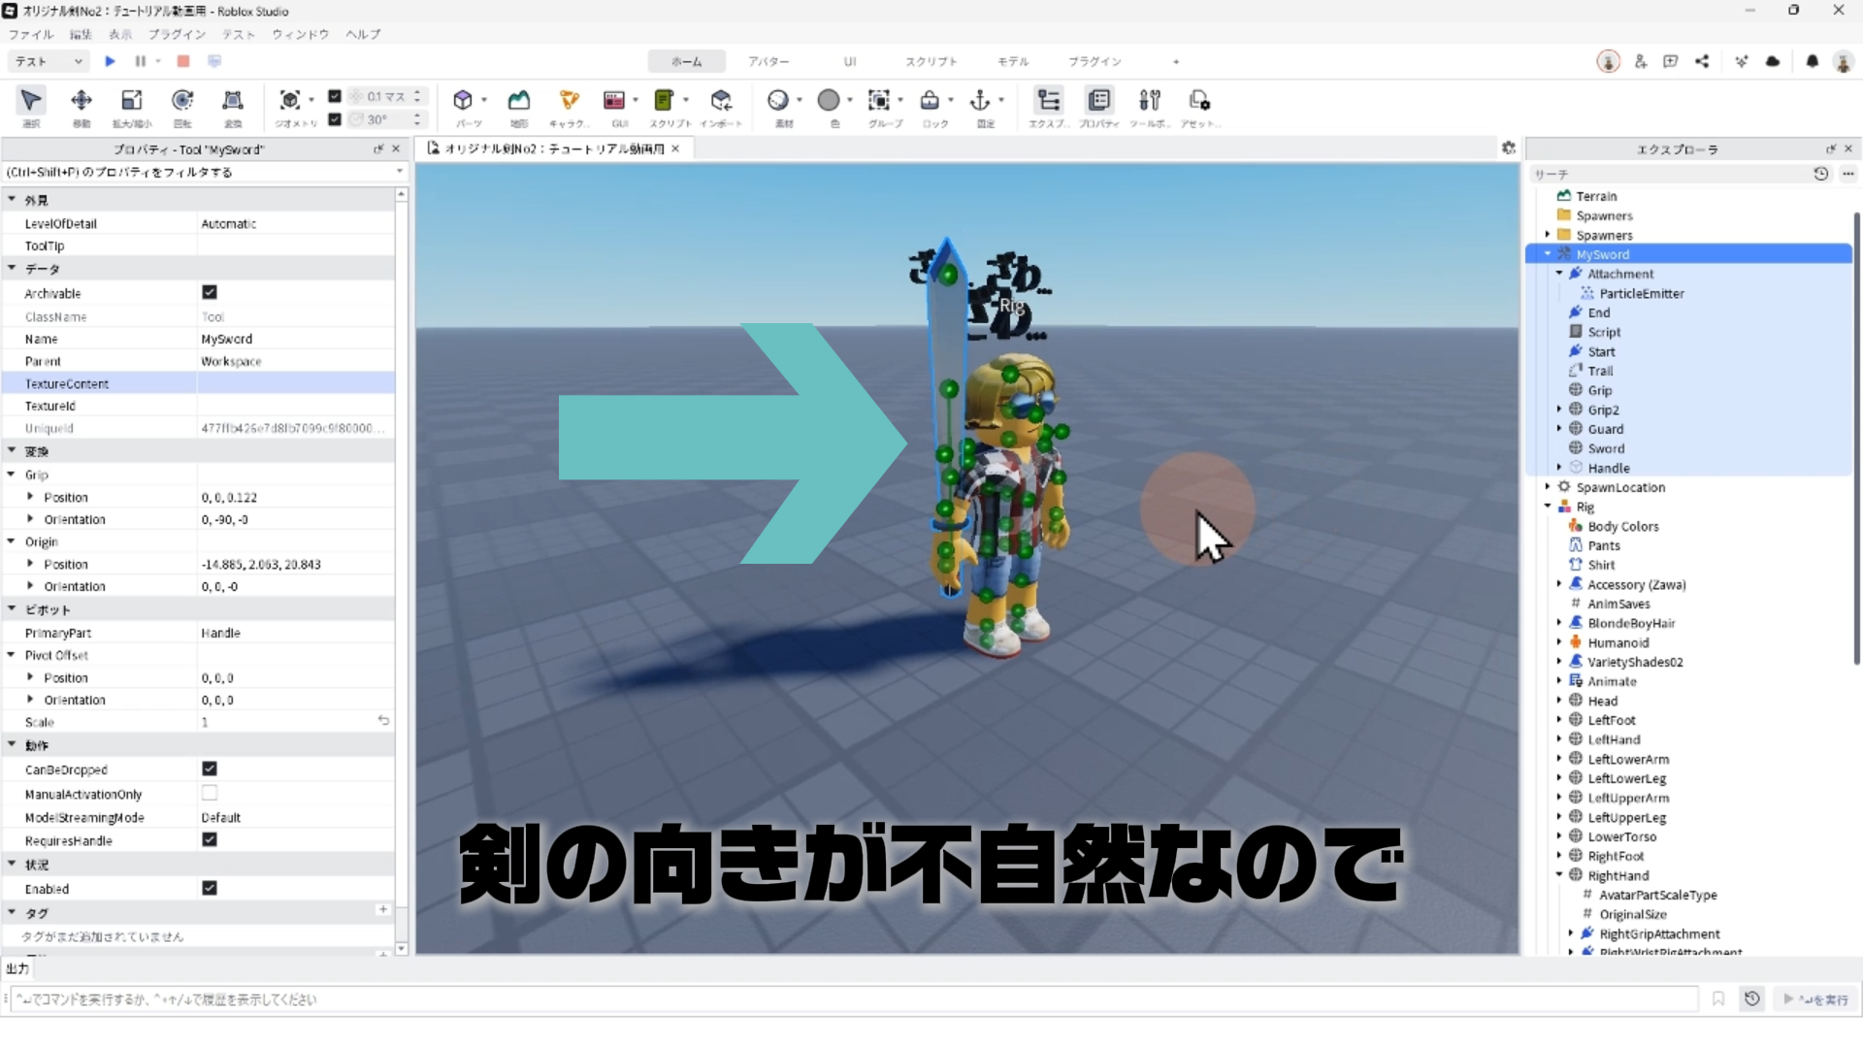Click the command bar input field
The height and width of the screenshot is (1048, 1863).
tap(854, 999)
